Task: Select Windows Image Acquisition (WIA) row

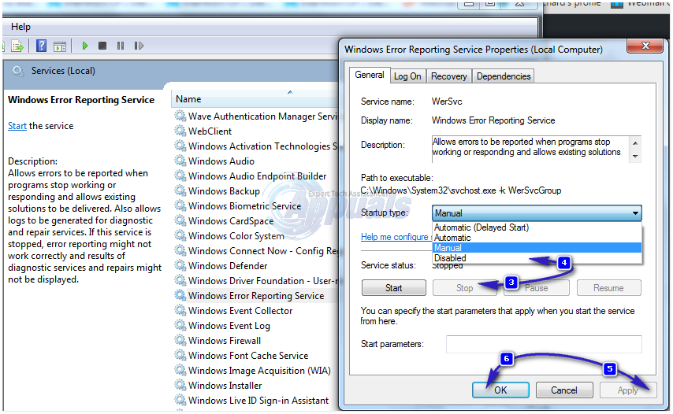Action: (256, 370)
